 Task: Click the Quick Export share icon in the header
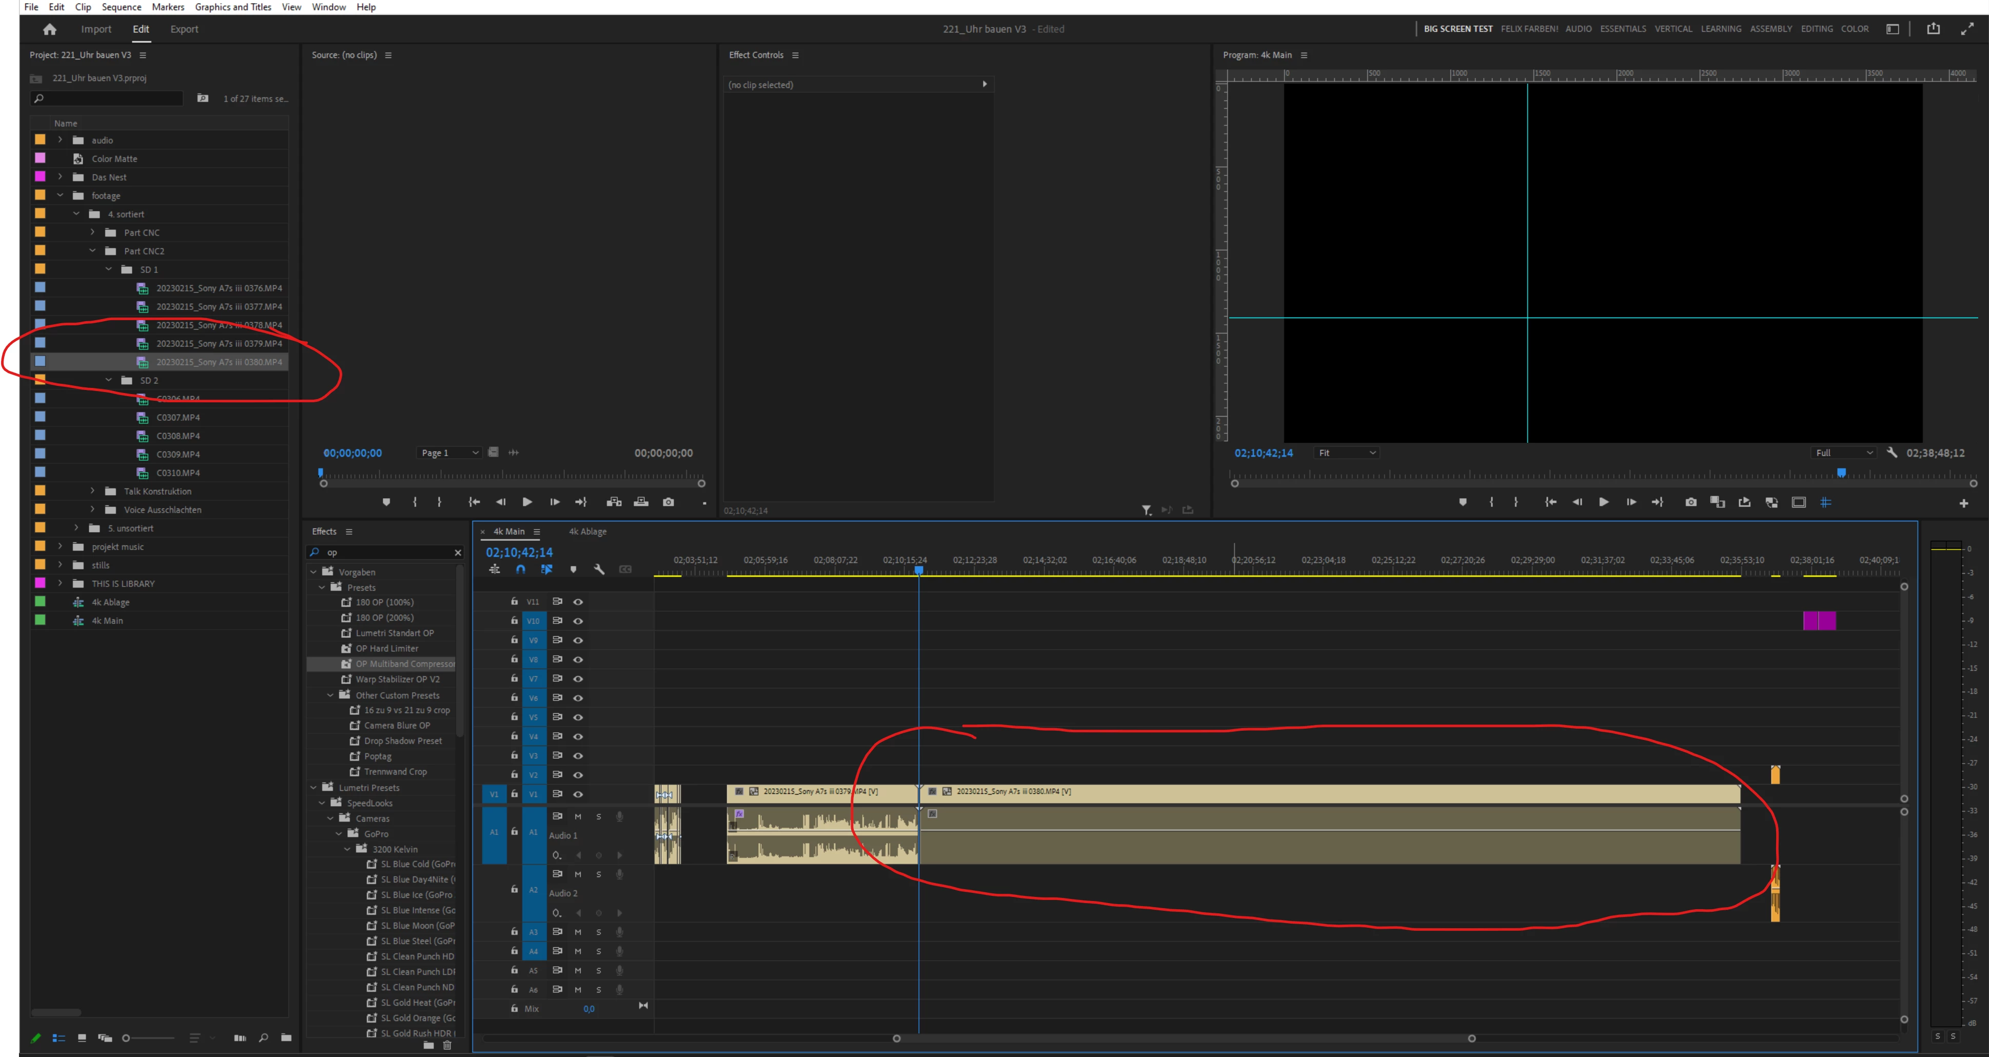point(1933,29)
